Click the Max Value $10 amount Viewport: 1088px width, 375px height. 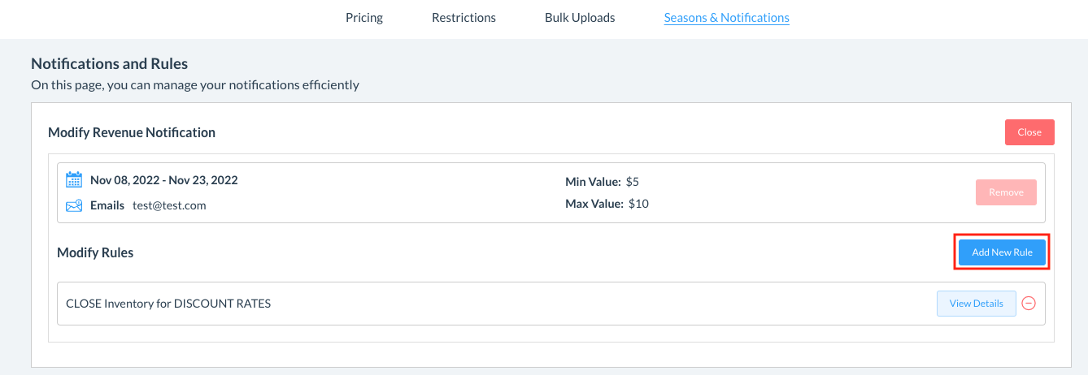click(638, 203)
